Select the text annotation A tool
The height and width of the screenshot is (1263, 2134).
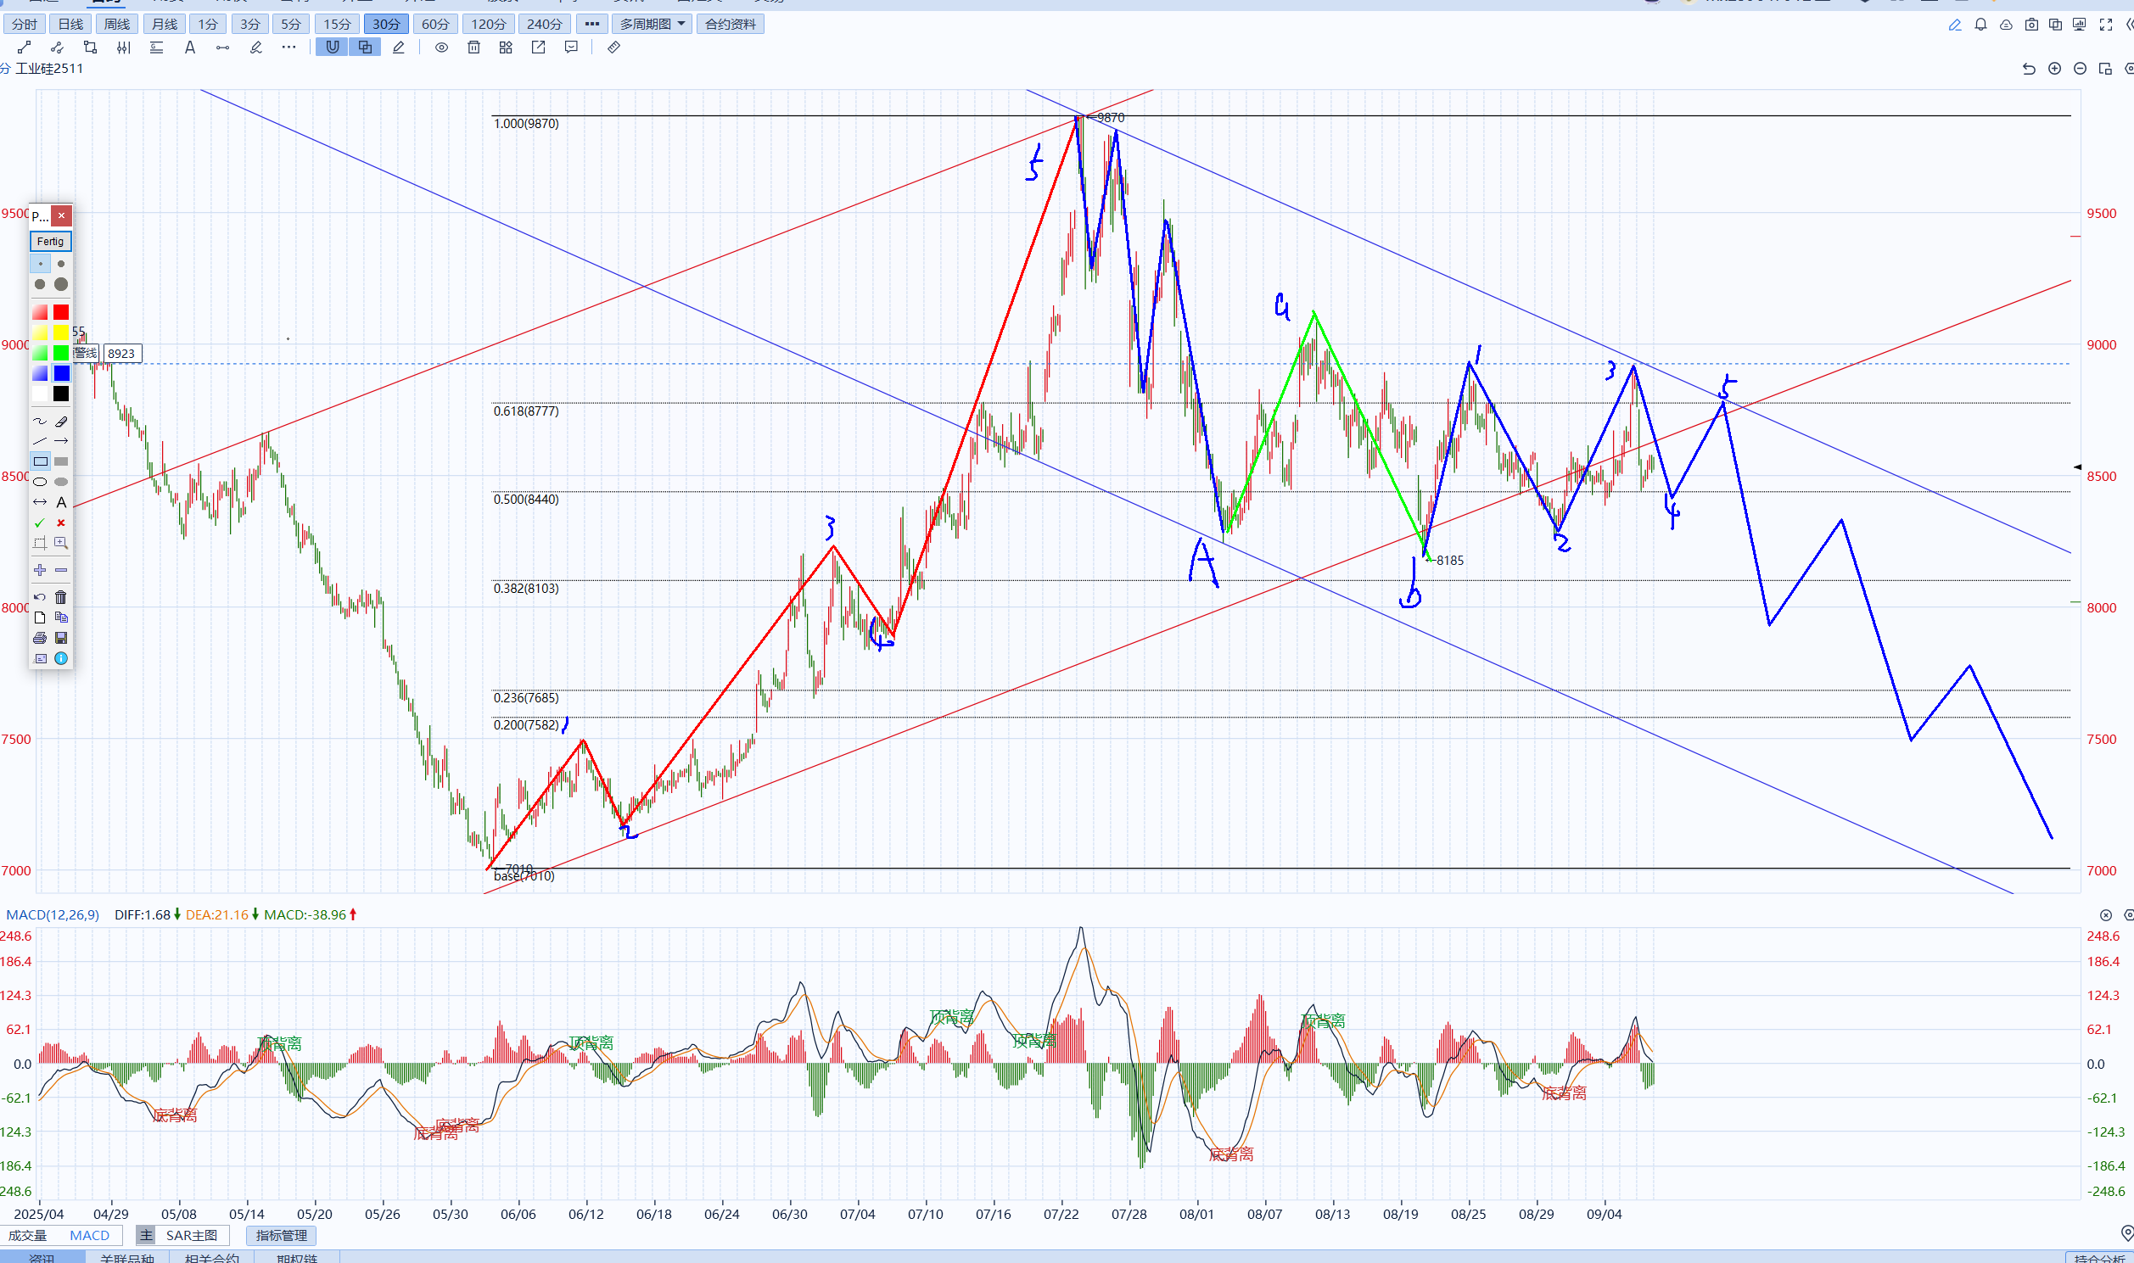coord(190,48)
